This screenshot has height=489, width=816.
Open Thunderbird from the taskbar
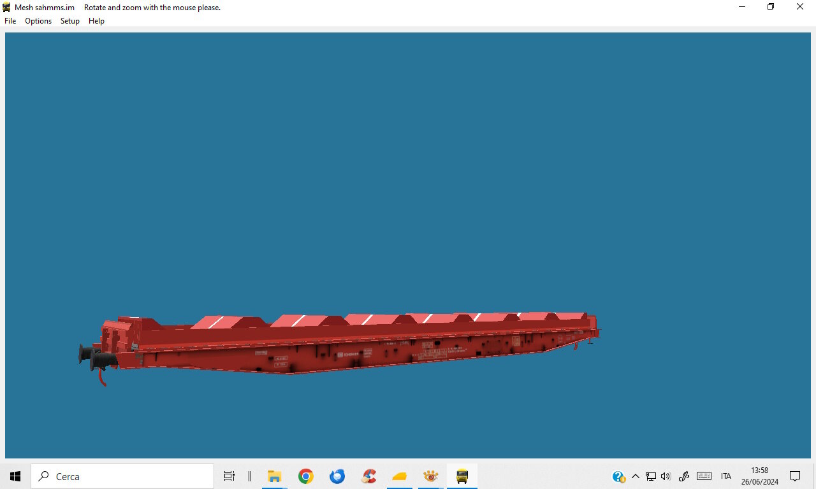point(337,476)
